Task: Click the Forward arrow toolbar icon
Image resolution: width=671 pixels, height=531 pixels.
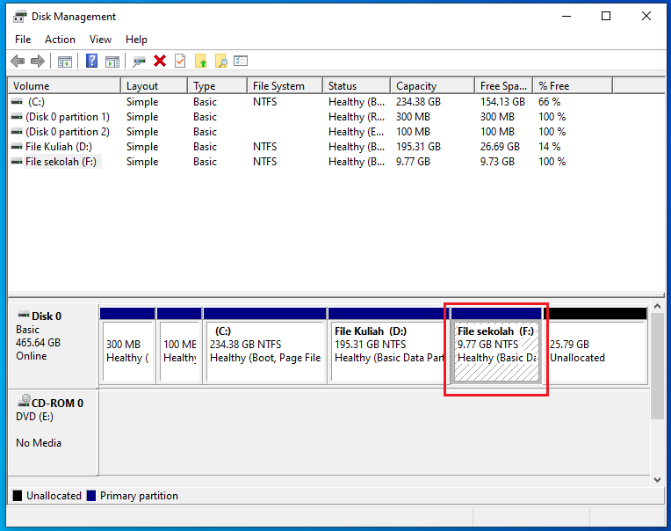Action: click(x=37, y=61)
